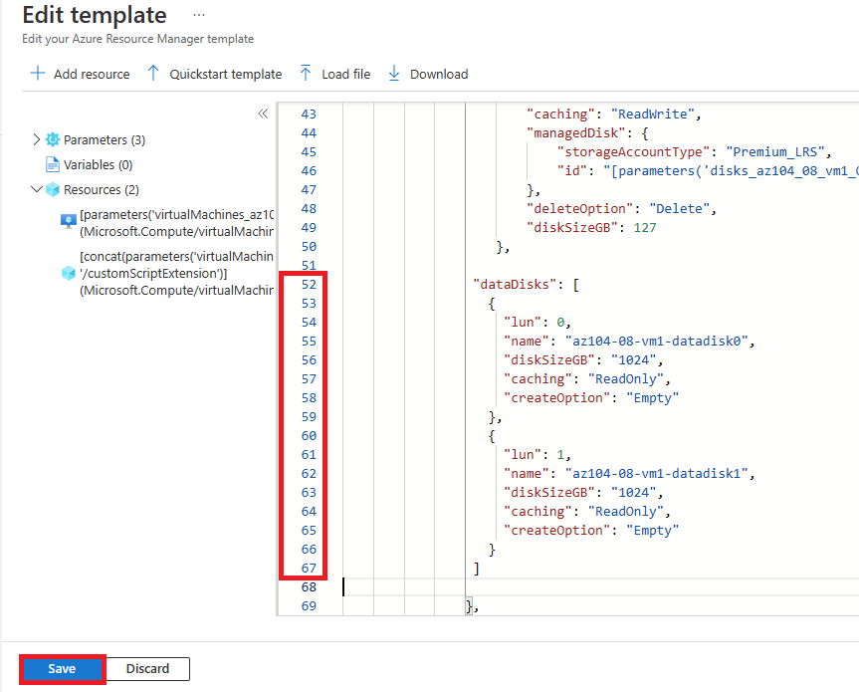859x692 pixels.
Task: Select Variables (0) in the tree
Action: (x=99, y=164)
